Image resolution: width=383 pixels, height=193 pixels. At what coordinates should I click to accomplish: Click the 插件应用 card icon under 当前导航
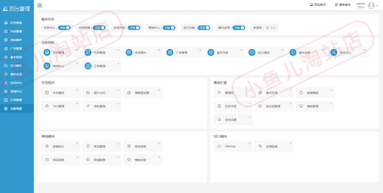(x=293, y=52)
